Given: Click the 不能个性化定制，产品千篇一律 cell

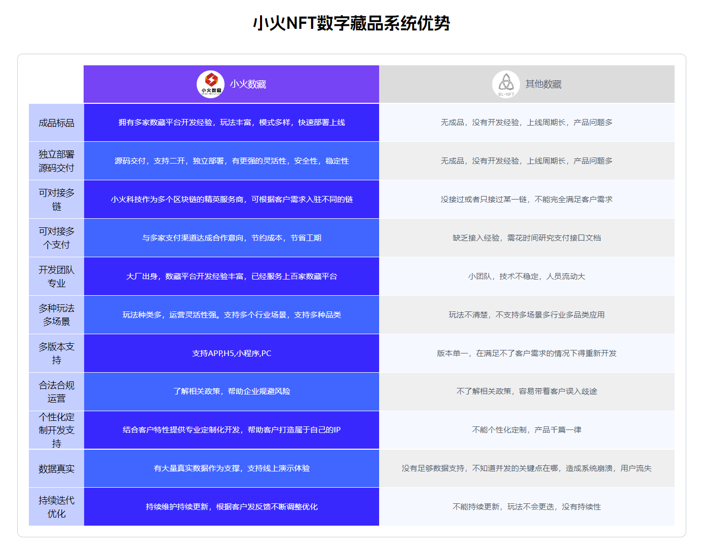Looking at the screenshot, I should [527, 430].
